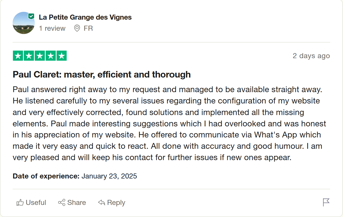
Task: Click the Reply arrow icon
Action: pyautogui.click(x=101, y=202)
